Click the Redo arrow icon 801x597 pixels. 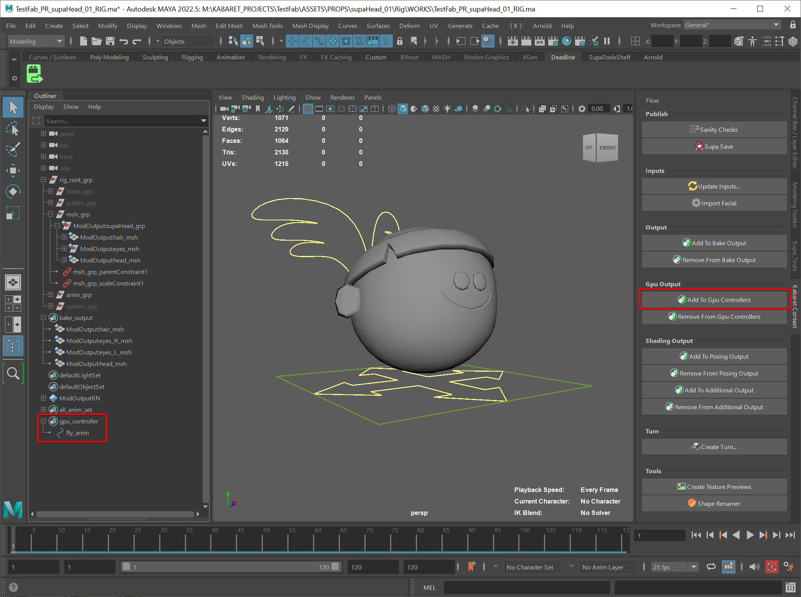(137, 41)
